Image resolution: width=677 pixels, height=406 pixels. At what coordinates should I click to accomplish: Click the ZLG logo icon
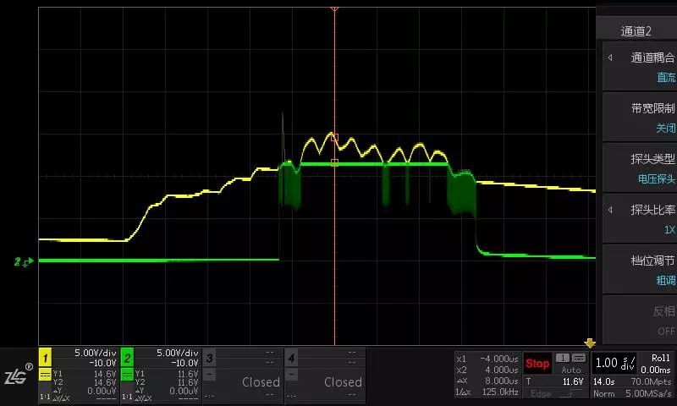[18, 376]
